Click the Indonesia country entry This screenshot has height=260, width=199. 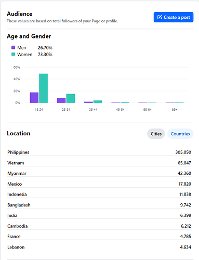point(17,194)
